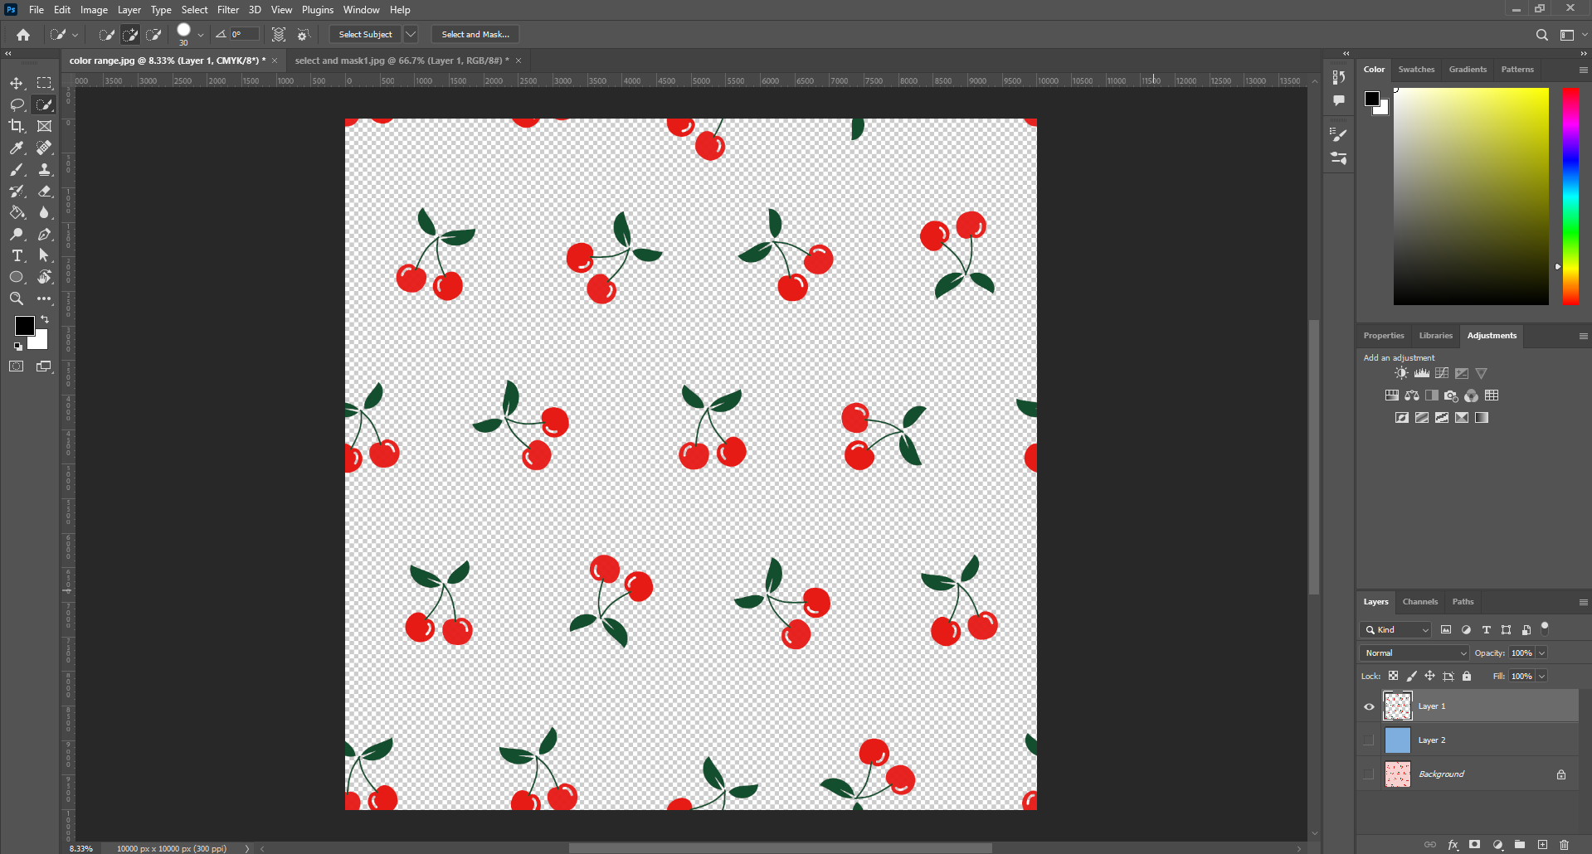The width and height of the screenshot is (1592, 854).
Task: Open the tool preset picker arrow
Action: point(75,35)
